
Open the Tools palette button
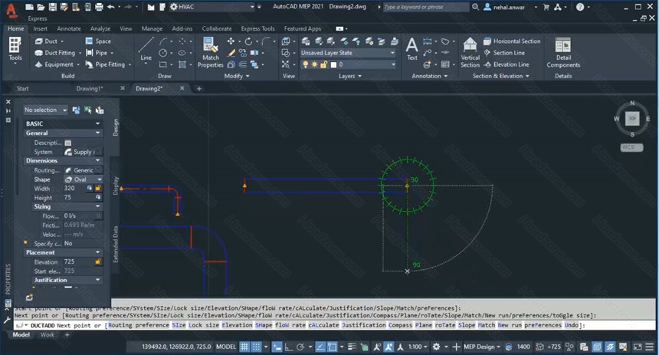[x=15, y=51]
